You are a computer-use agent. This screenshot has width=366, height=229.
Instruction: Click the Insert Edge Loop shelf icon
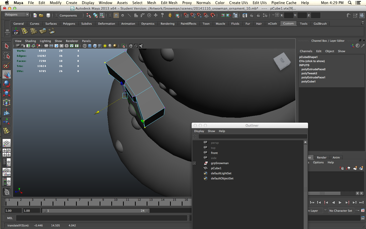(25, 31)
